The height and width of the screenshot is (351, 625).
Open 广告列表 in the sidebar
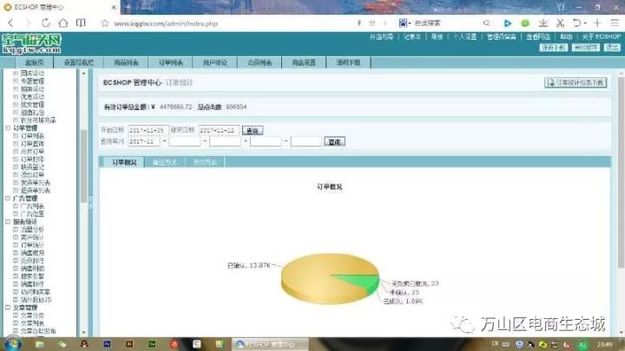pos(32,206)
